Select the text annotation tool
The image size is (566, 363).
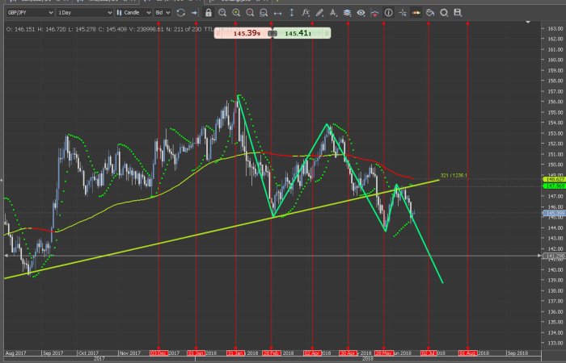tap(333, 13)
